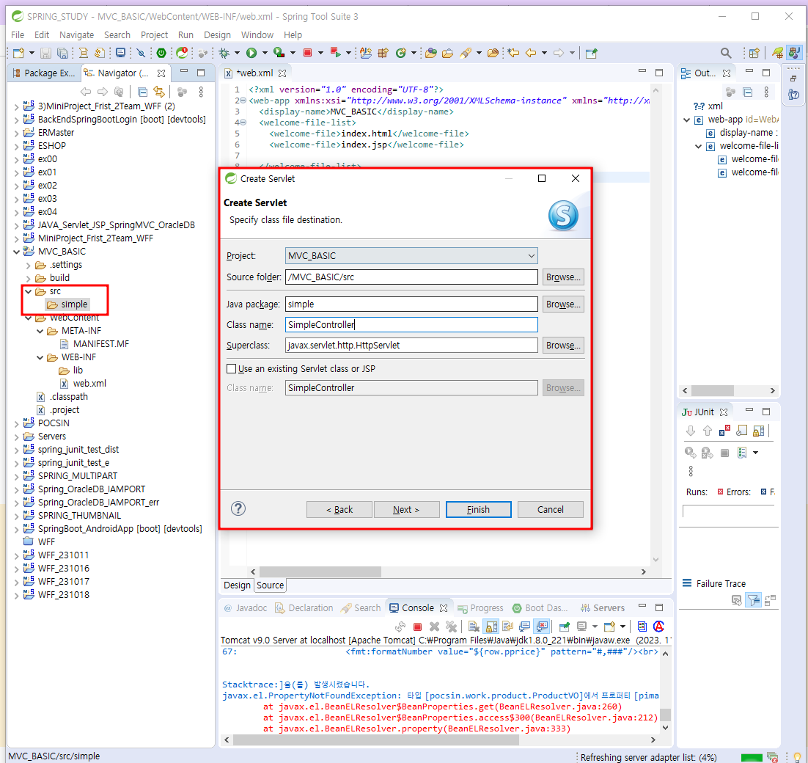This screenshot has width=808, height=763.
Task: Collapse the WEB-INF folder node
Action: click(x=40, y=357)
